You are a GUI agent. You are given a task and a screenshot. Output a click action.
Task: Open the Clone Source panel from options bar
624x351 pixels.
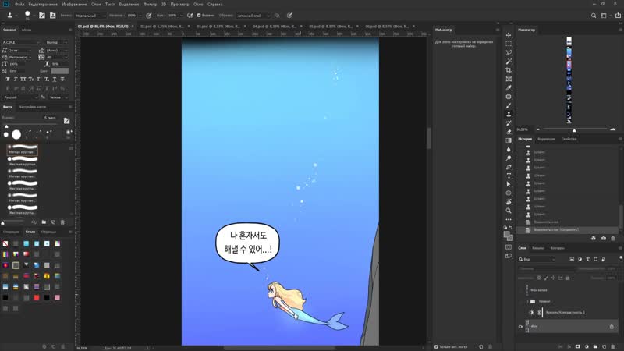point(52,16)
